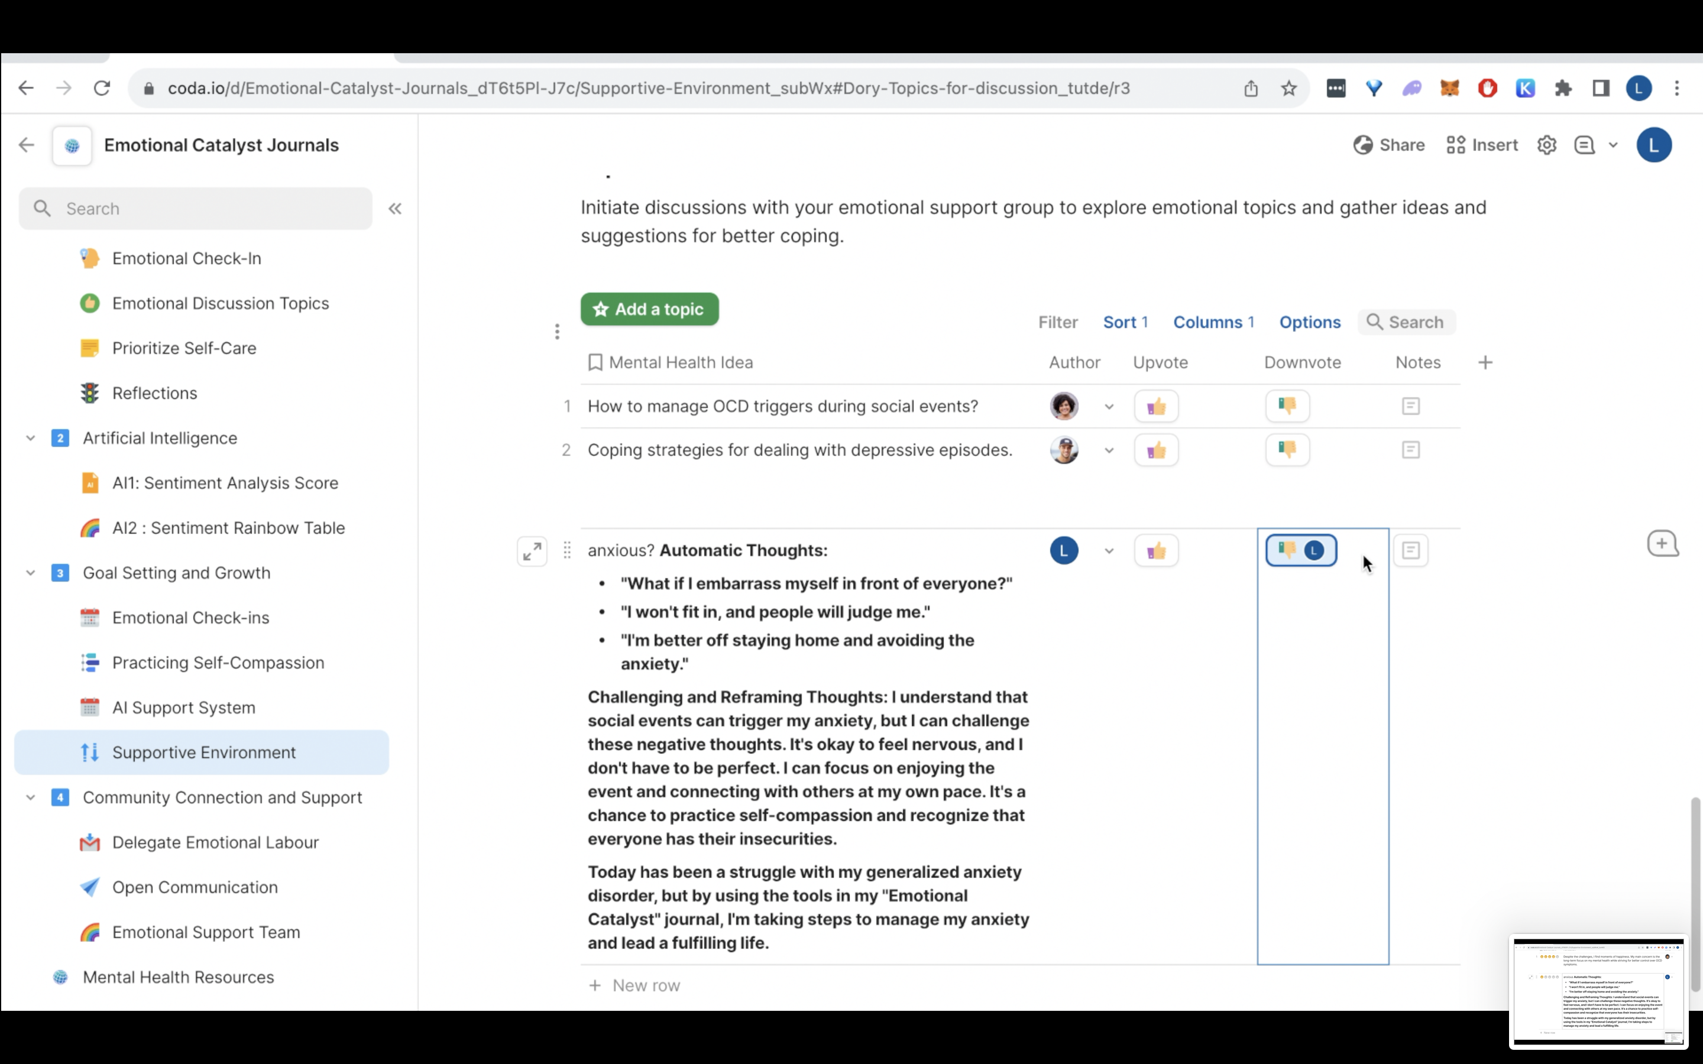
Task: Toggle upvote on the OCD triggers row
Action: (x=1156, y=407)
